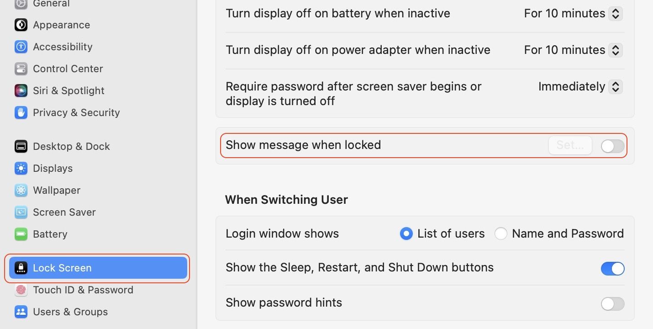The height and width of the screenshot is (329, 653).
Task: Disable the Sleep, Restart, and Shut Down buttons
Action: point(612,268)
